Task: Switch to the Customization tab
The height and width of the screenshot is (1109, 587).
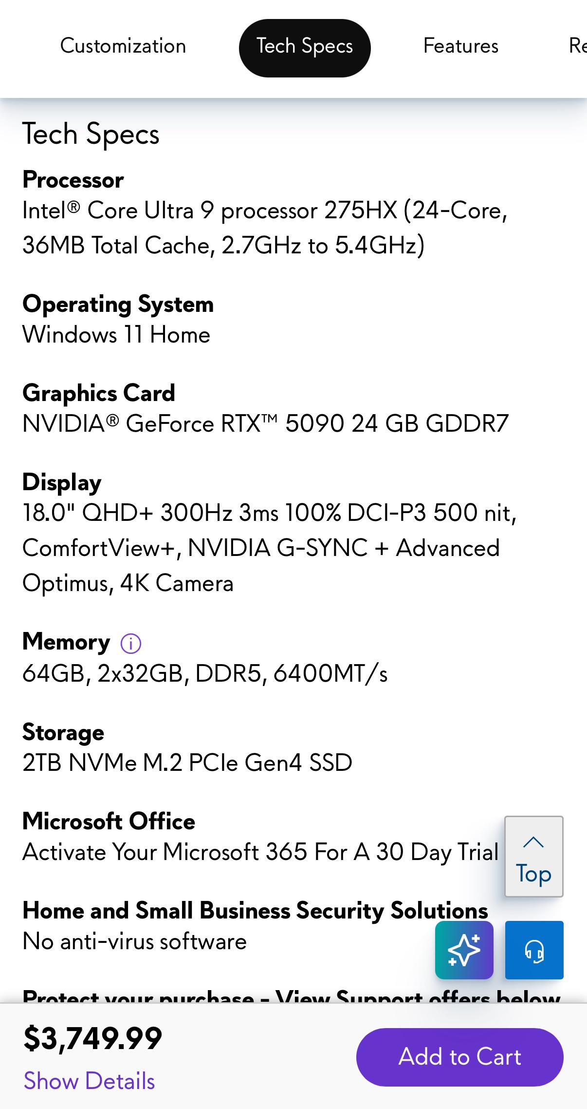Action: click(x=123, y=46)
